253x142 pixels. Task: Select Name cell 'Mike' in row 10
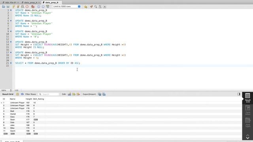pyautogui.click(x=12, y=128)
